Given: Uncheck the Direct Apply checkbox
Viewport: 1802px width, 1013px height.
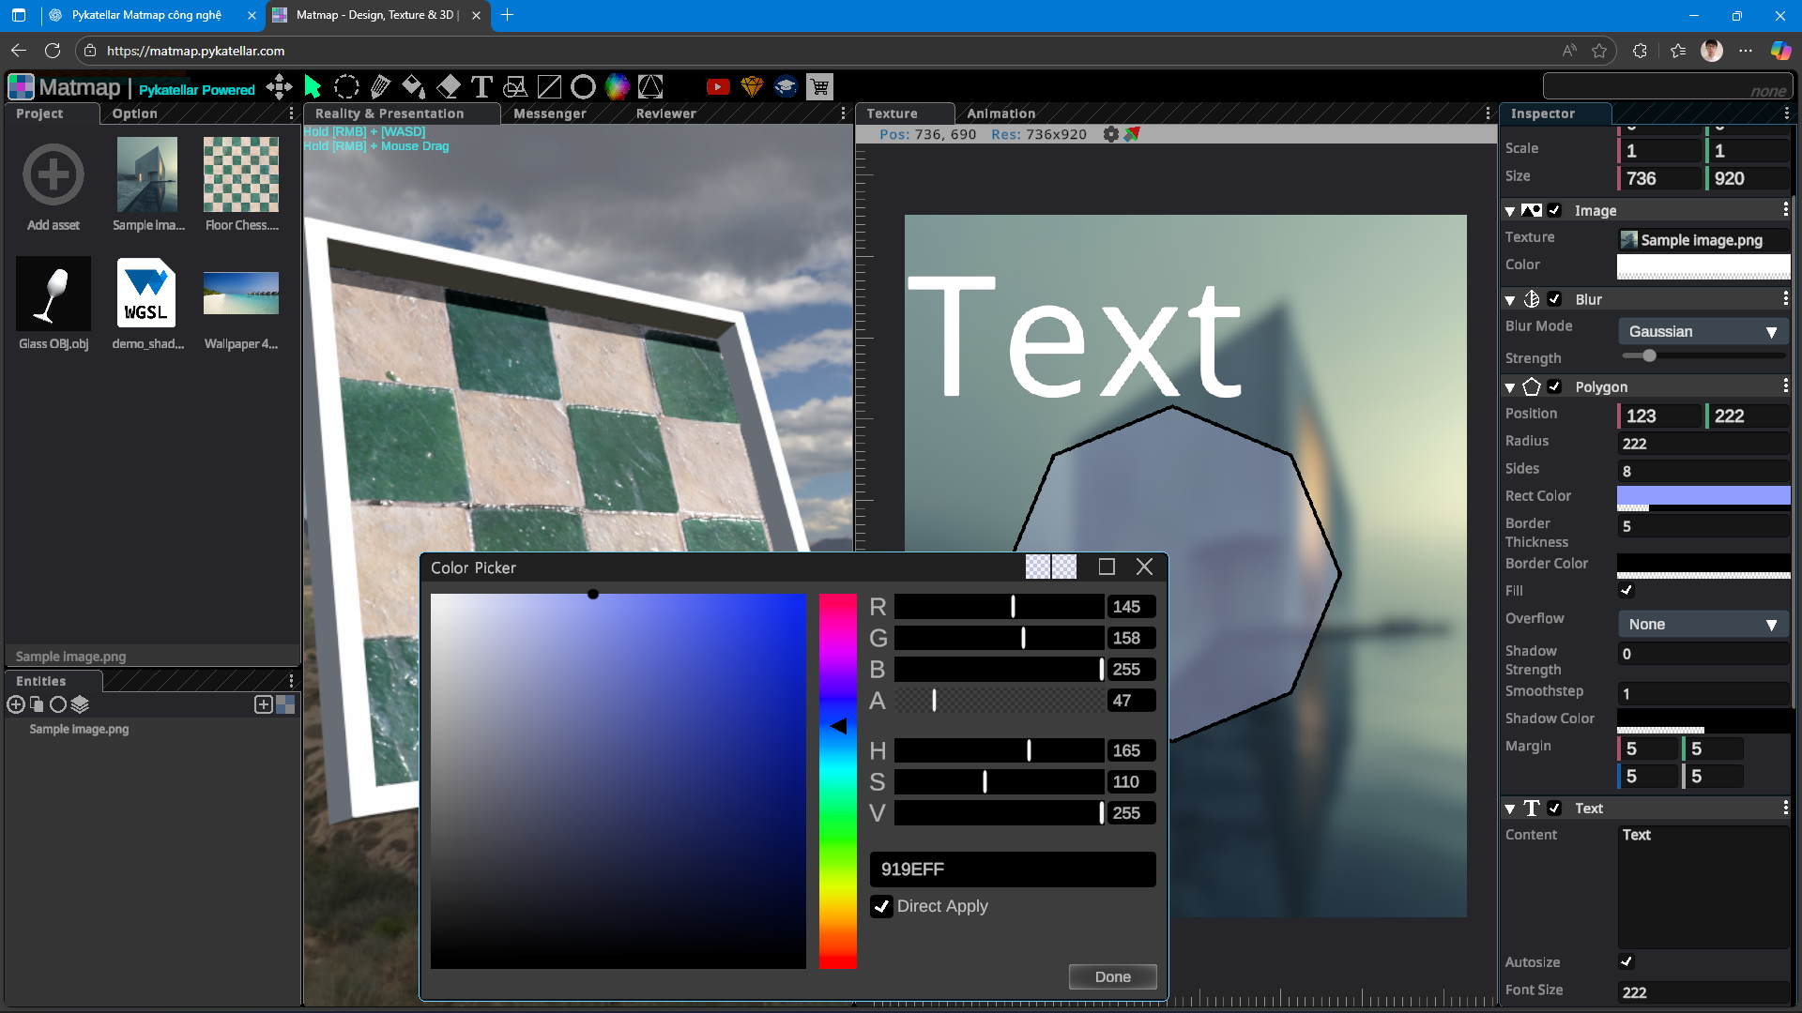Looking at the screenshot, I should pos(881,906).
